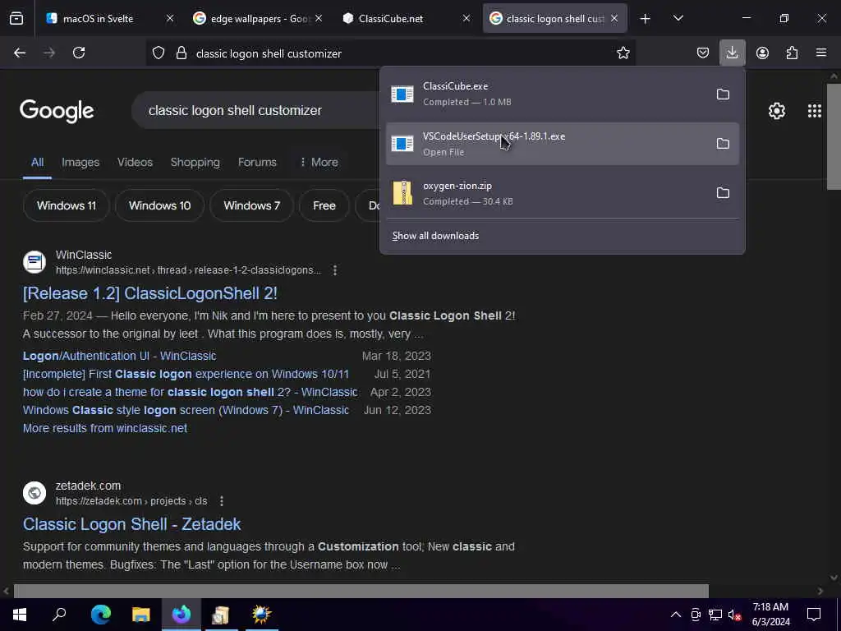Open First Classic logon experience link
The height and width of the screenshot is (631, 841).
click(186, 374)
